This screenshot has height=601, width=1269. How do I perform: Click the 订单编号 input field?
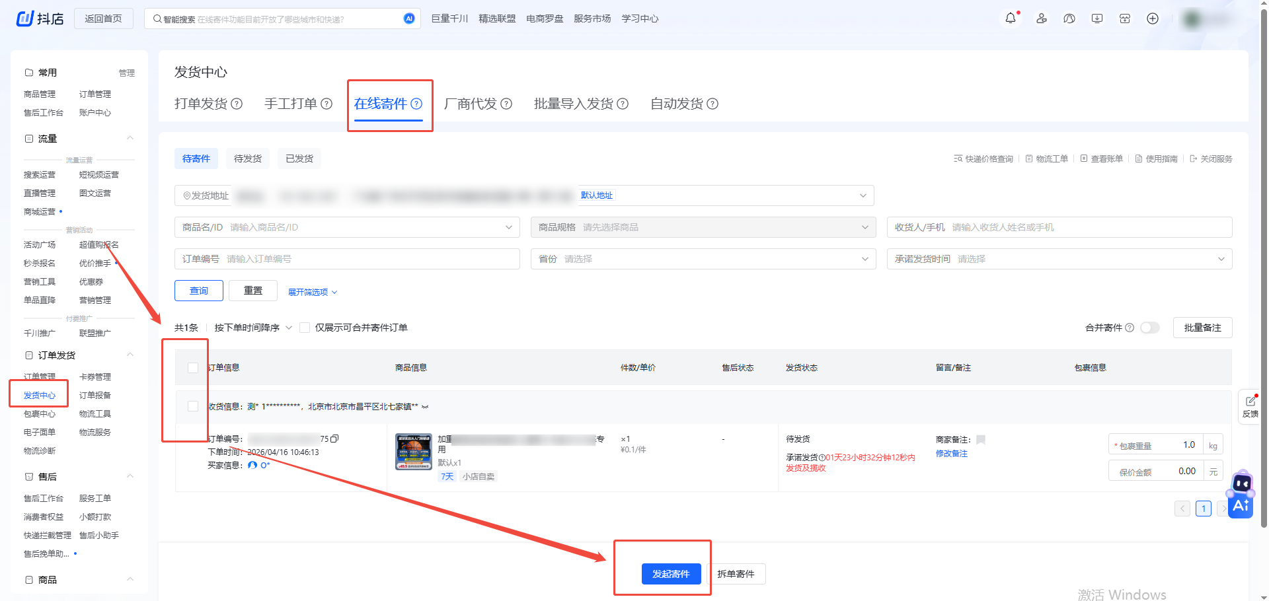370,259
